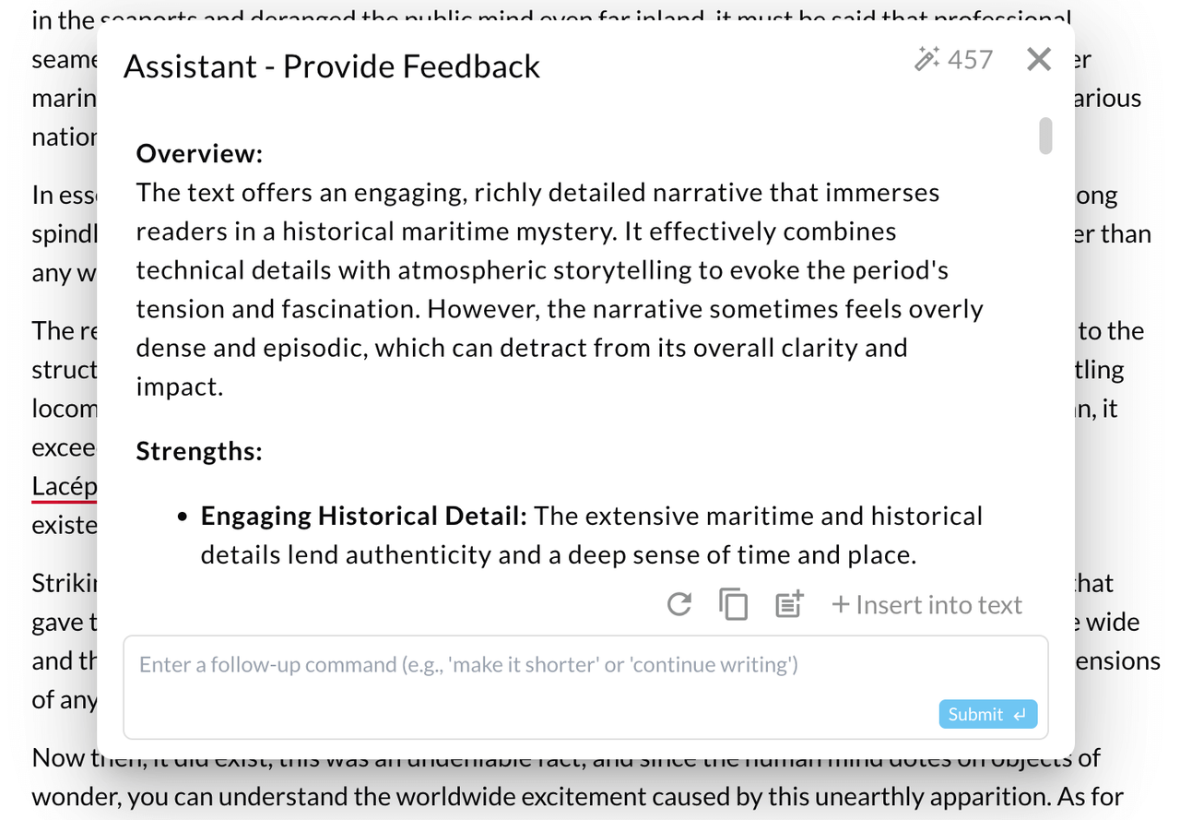Click the 'Strengths:' heading
Screen dimensions: 1180x820
[x=199, y=452]
